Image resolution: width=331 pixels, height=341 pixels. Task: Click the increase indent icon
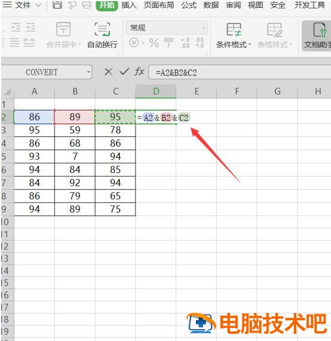30,28
